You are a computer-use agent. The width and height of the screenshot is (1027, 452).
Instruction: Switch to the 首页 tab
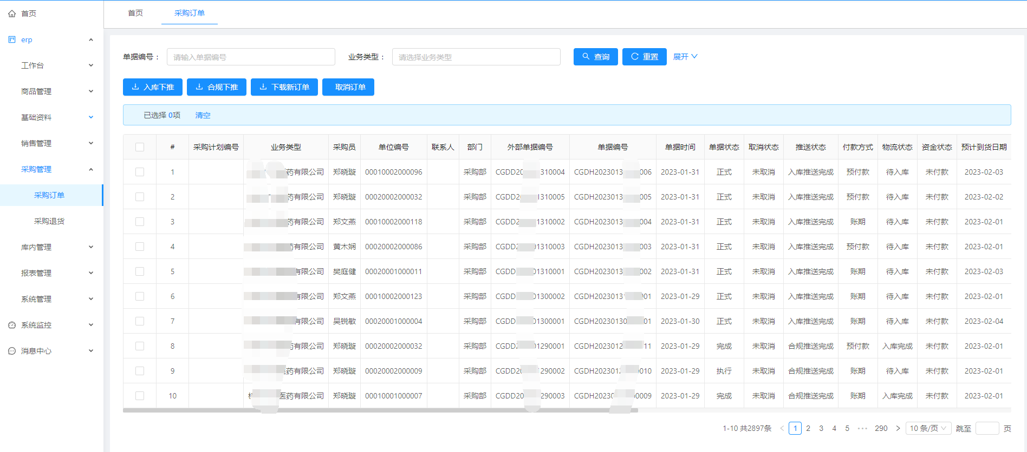pos(135,13)
